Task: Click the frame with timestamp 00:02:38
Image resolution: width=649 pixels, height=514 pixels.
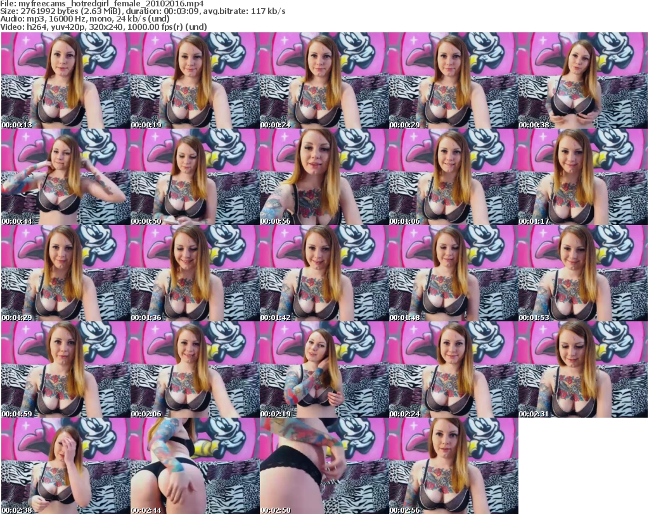Action: 65,466
